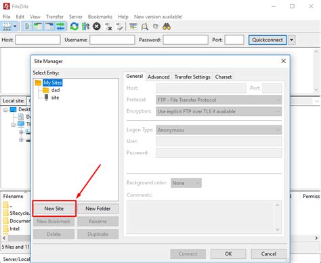Switch to the Advanced tab
The image size is (321, 263).
(158, 77)
